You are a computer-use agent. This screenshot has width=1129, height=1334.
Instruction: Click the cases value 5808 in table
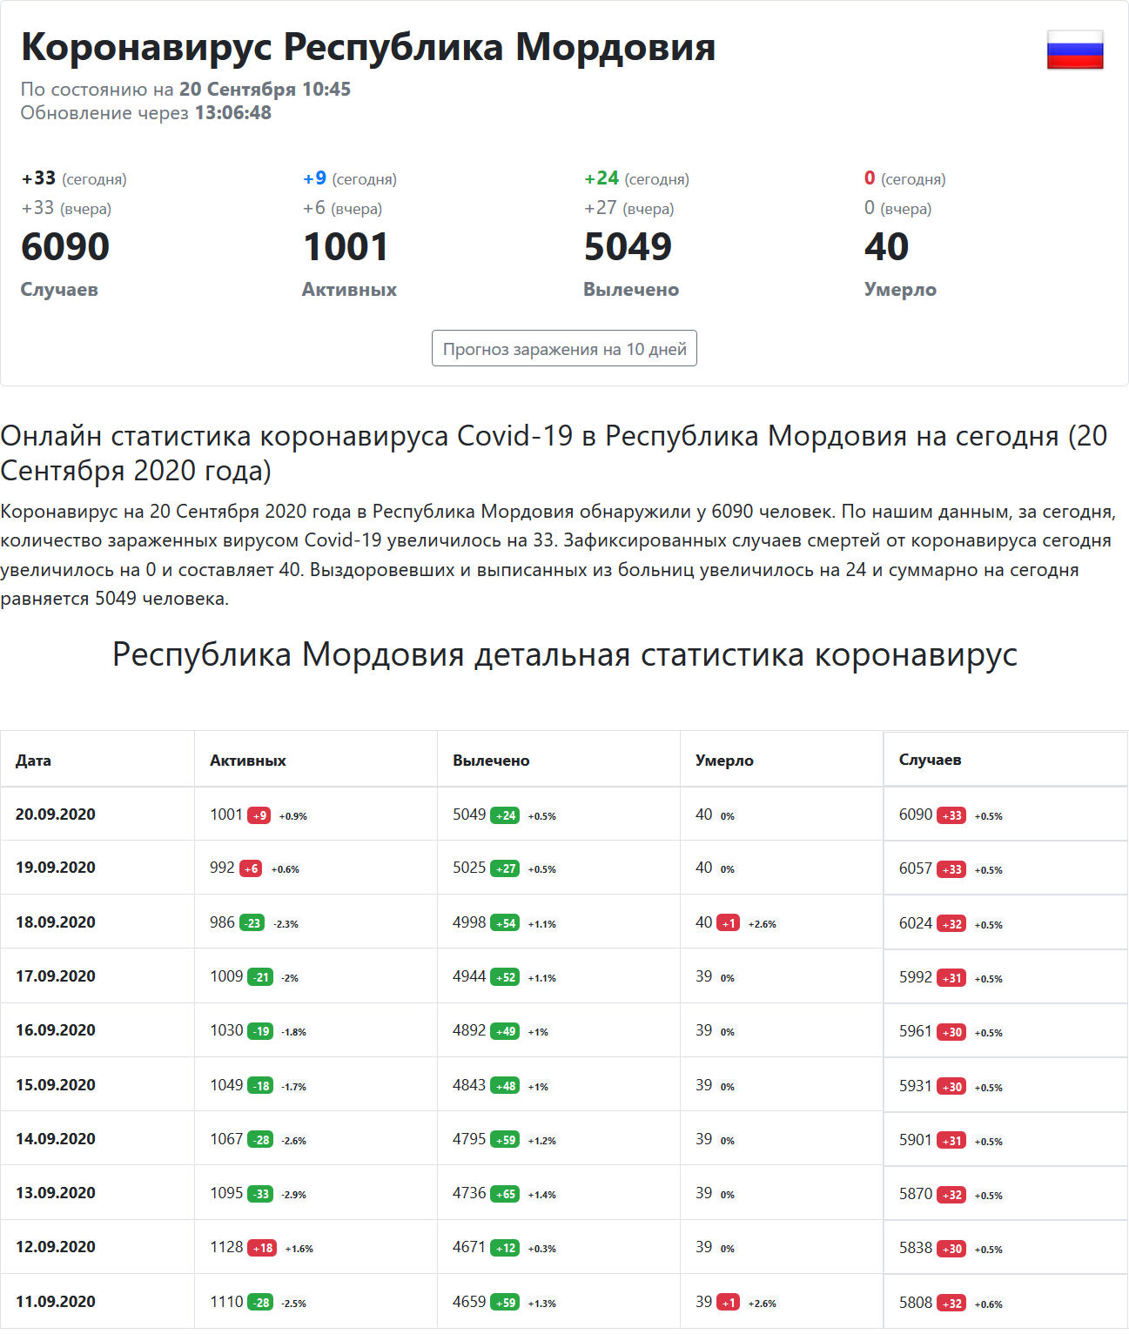point(916,1302)
